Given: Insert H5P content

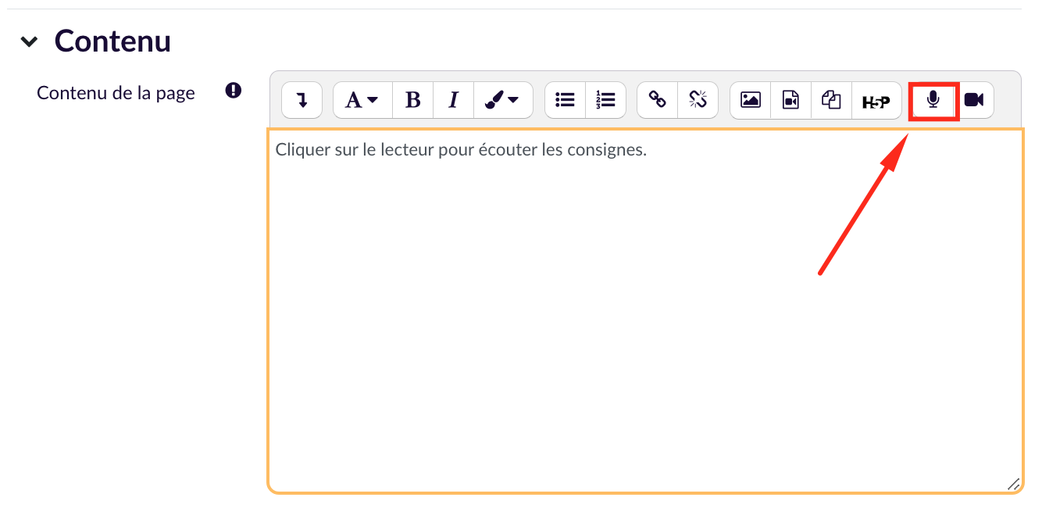Looking at the screenshot, I should [x=876, y=101].
